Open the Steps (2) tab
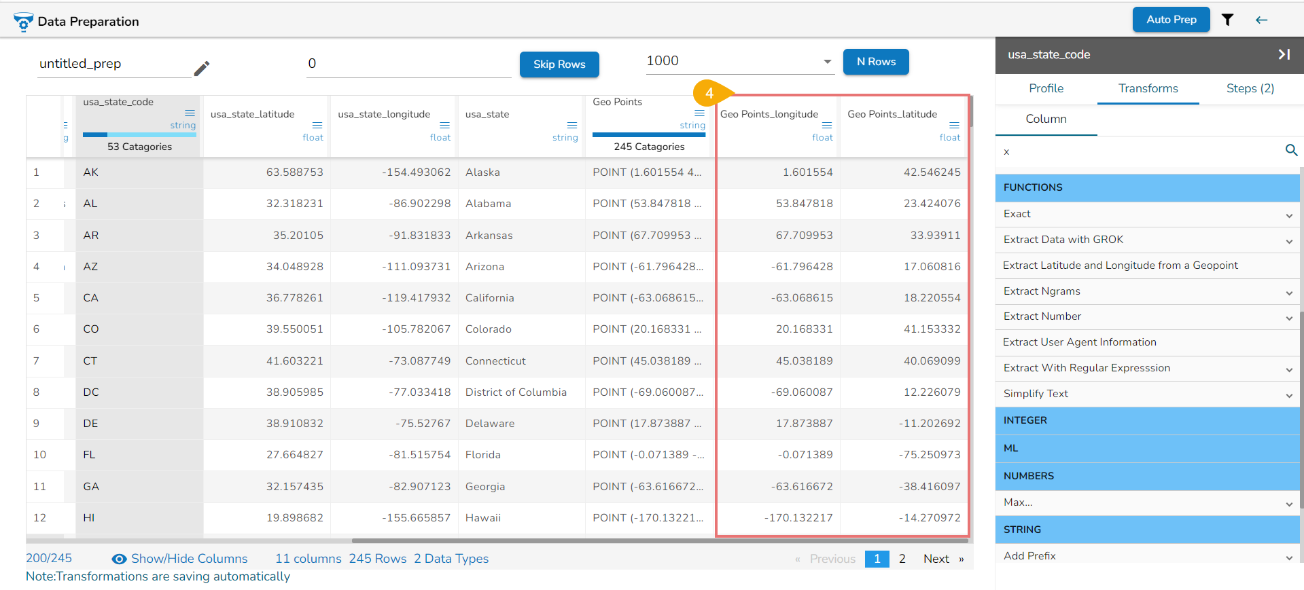Screen dimensions: 1304x590 1250,88
